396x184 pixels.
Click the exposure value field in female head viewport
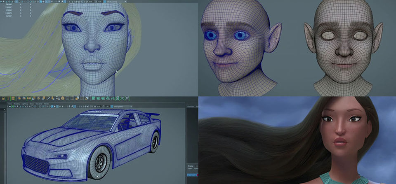coord(91,2)
